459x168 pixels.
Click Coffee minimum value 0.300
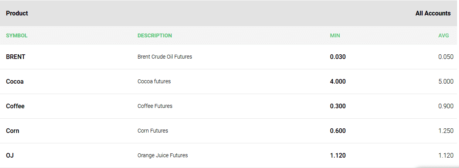tap(338, 106)
